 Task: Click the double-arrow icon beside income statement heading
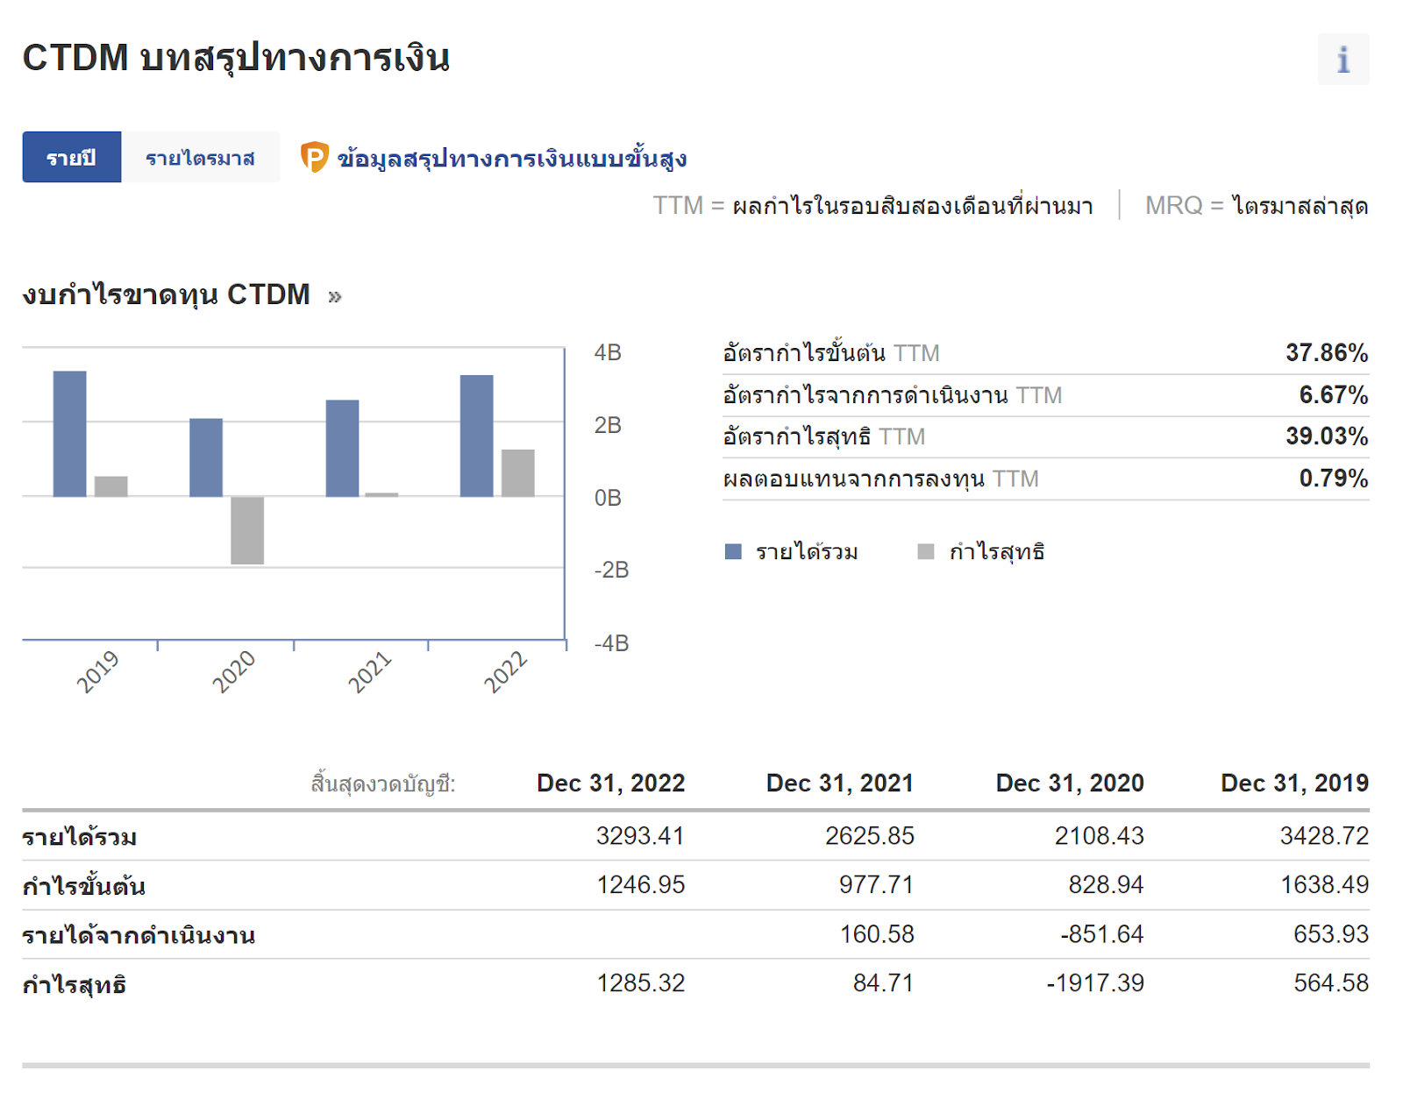(x=334, y=297)
